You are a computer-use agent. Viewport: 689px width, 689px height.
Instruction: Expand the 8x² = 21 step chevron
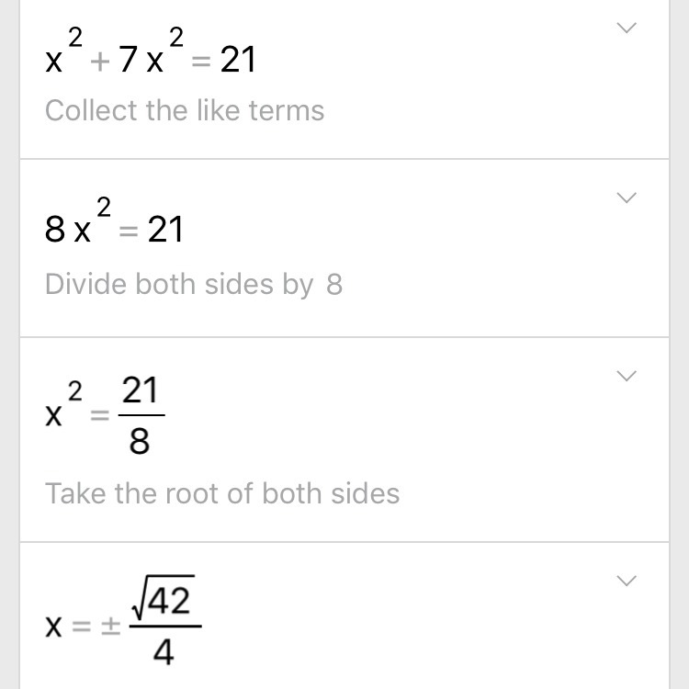[x=626, y=198]
